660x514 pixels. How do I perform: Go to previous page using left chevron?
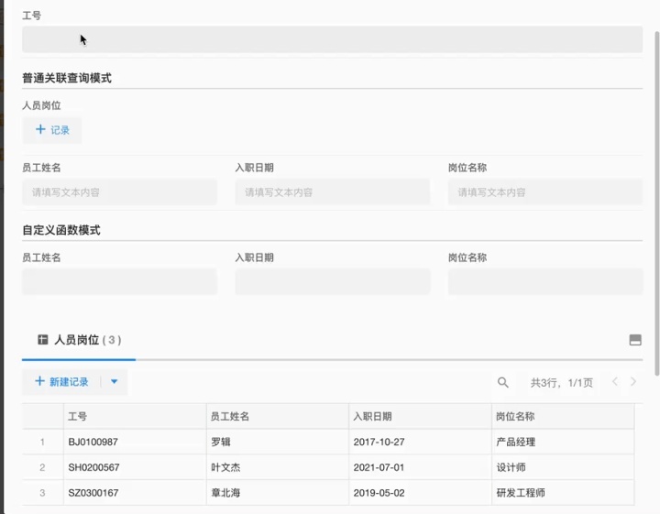point(614,382)
